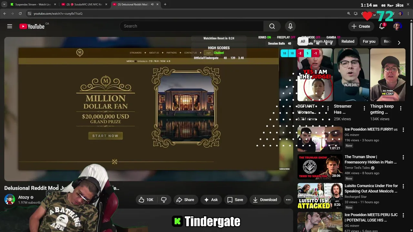Dislike the video with thumbs down
This screenshot has width=413, height=232.
point(164,200)
